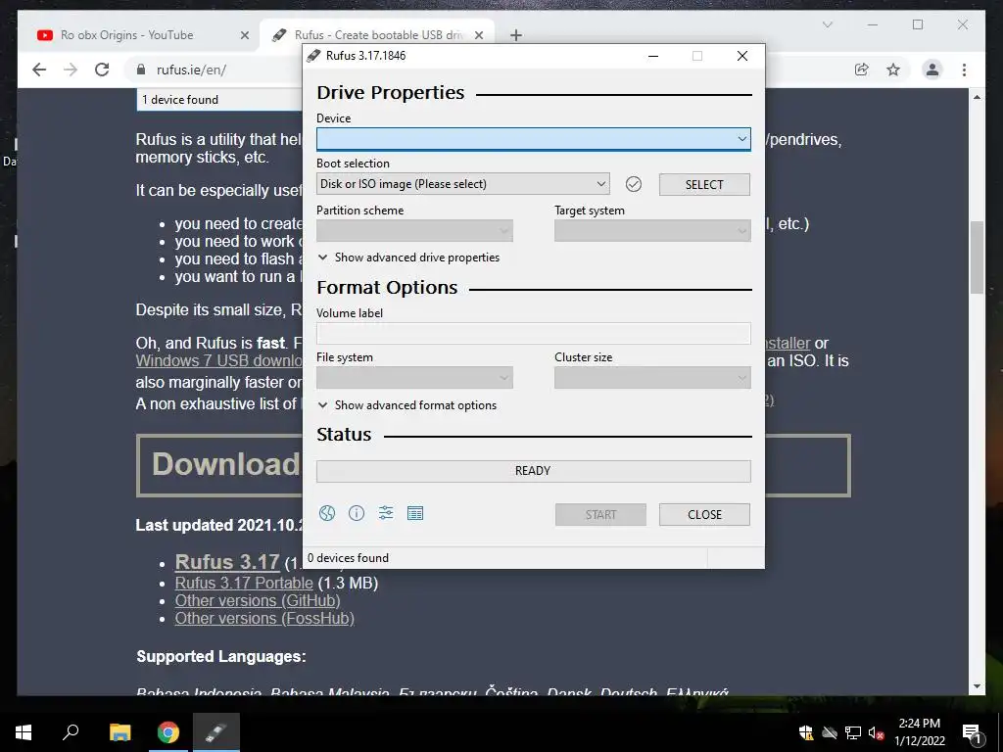The width and height of the screenshot is (1003, 752).
Task: Open Rufus language globe icon
Action: pos(327,513)
